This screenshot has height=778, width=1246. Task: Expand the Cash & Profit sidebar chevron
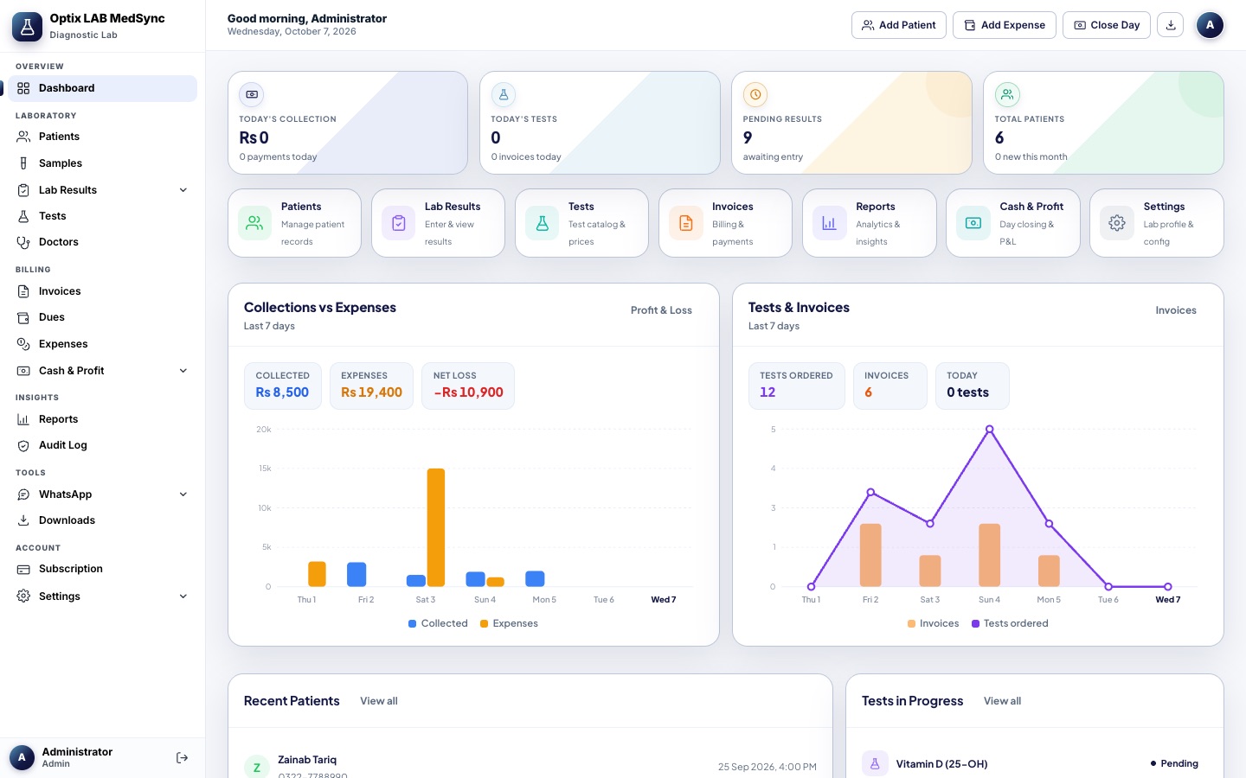click(x=183, y=371)
